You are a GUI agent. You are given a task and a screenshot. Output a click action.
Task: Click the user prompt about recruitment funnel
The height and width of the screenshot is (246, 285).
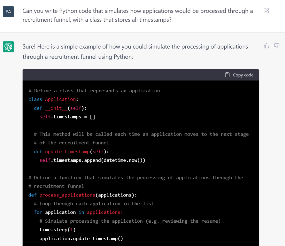[138, 16]
